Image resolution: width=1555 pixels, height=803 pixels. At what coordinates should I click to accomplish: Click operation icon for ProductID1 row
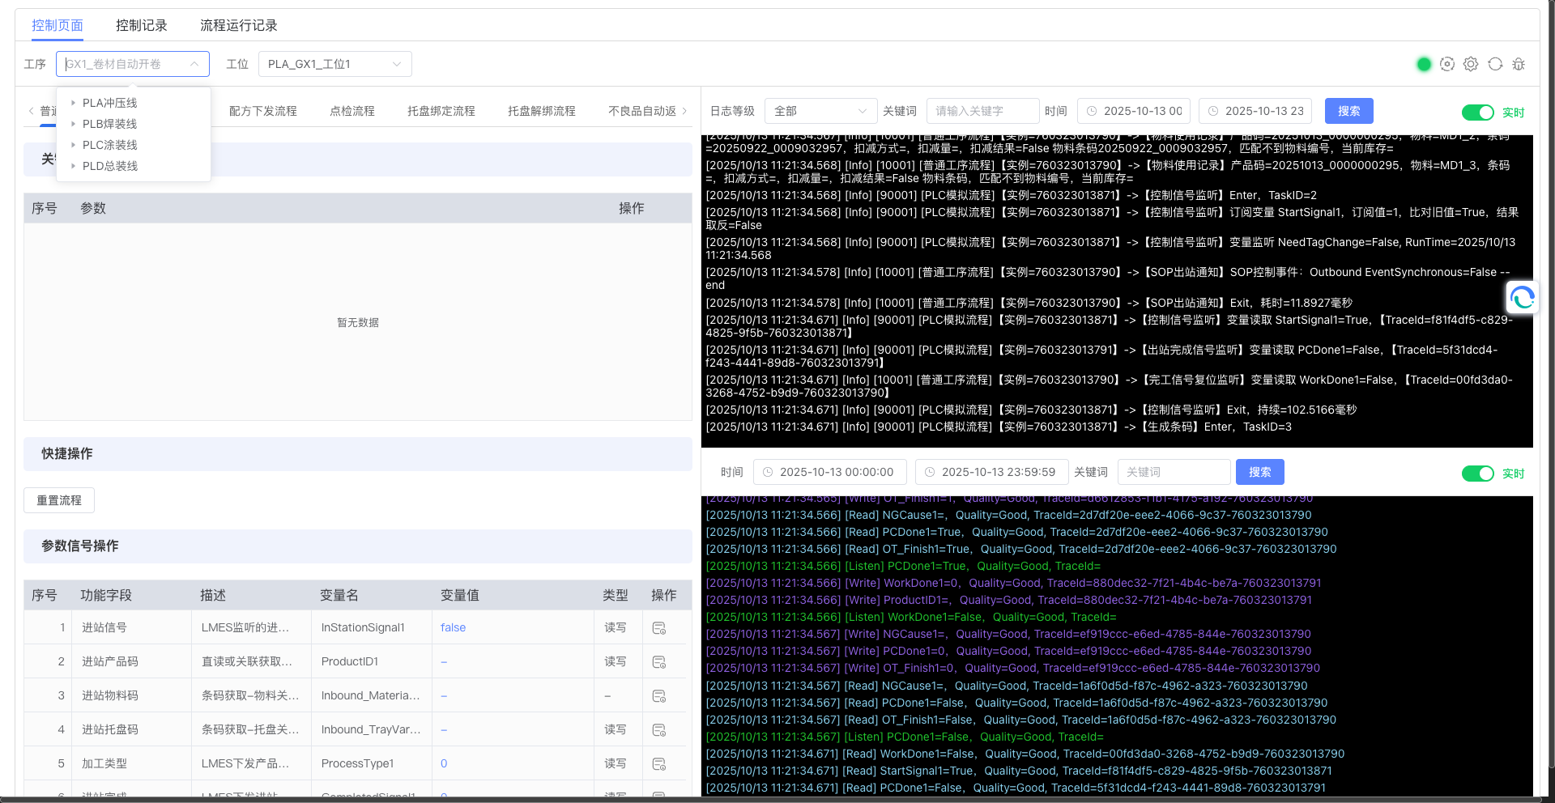tap(659, 662)
